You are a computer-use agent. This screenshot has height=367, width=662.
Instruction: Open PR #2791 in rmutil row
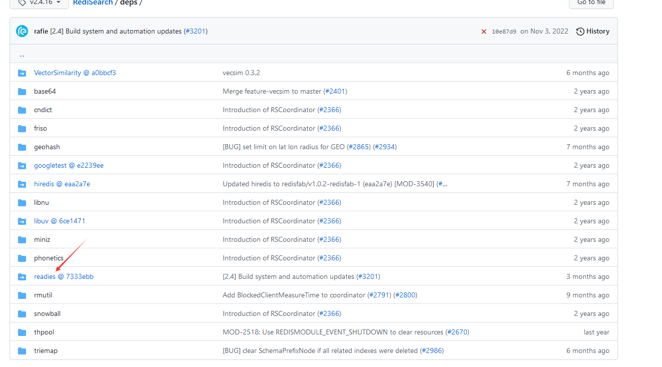tap(379, 295)
